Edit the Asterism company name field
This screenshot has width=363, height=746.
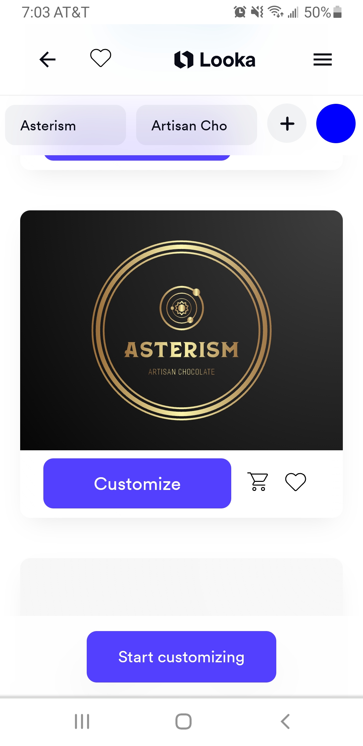click(x=66, y=125)
